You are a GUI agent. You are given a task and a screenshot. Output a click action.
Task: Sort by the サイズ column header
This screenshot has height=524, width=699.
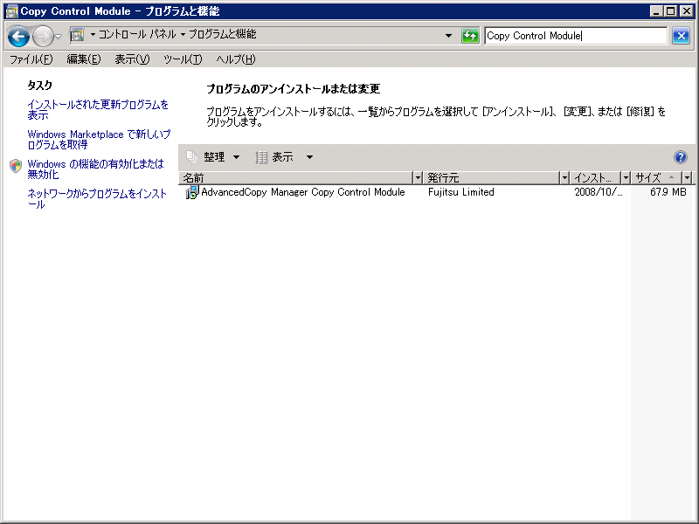pos(657,178)
